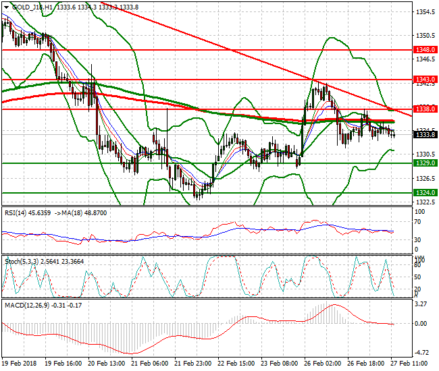Click the 21 Feb 23:00 time label

193,364
